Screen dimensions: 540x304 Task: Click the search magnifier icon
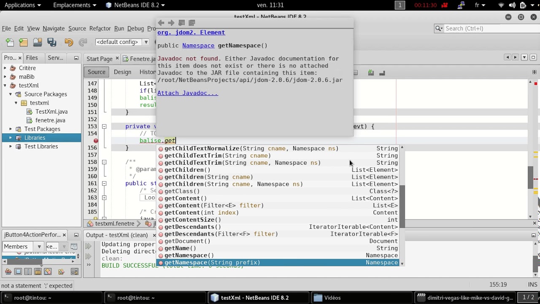(439, 28)
